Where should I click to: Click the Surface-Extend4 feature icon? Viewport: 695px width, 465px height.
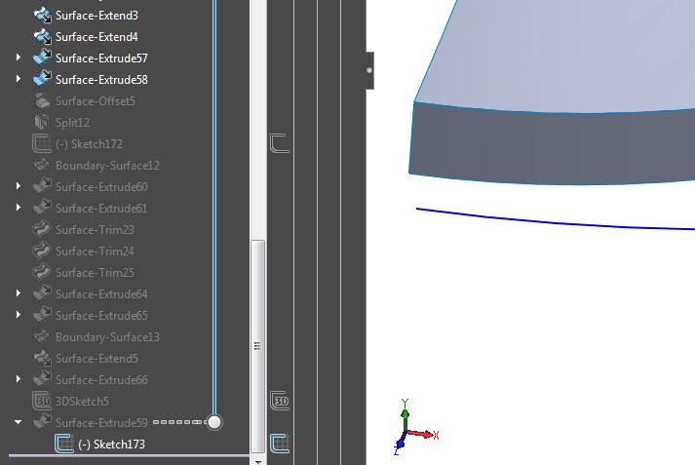tap(43, 36)
